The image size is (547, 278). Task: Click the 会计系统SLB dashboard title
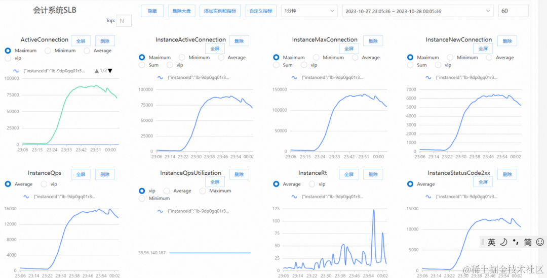(55, 10)
